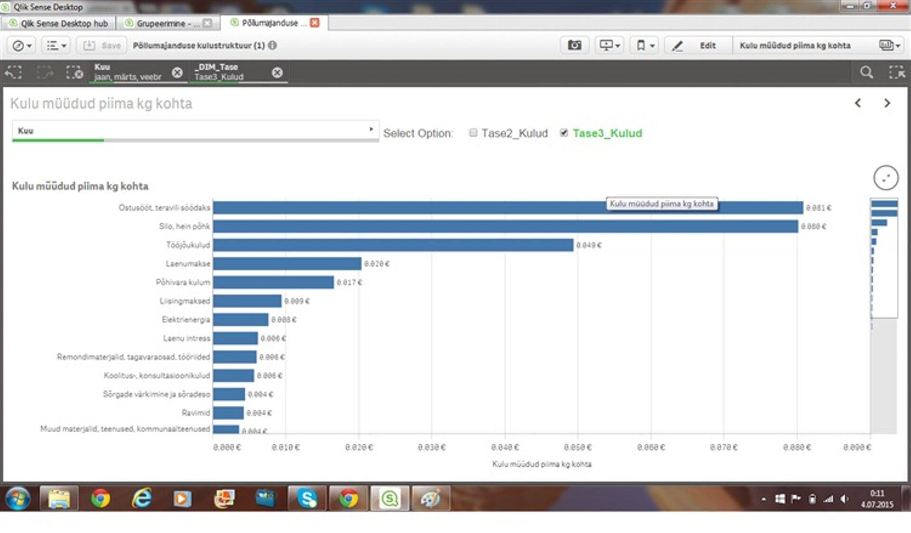The width and height of the screenshot is (911, 533).
Task: Open Skype from the taskbar
Action: tap(307, 498)
